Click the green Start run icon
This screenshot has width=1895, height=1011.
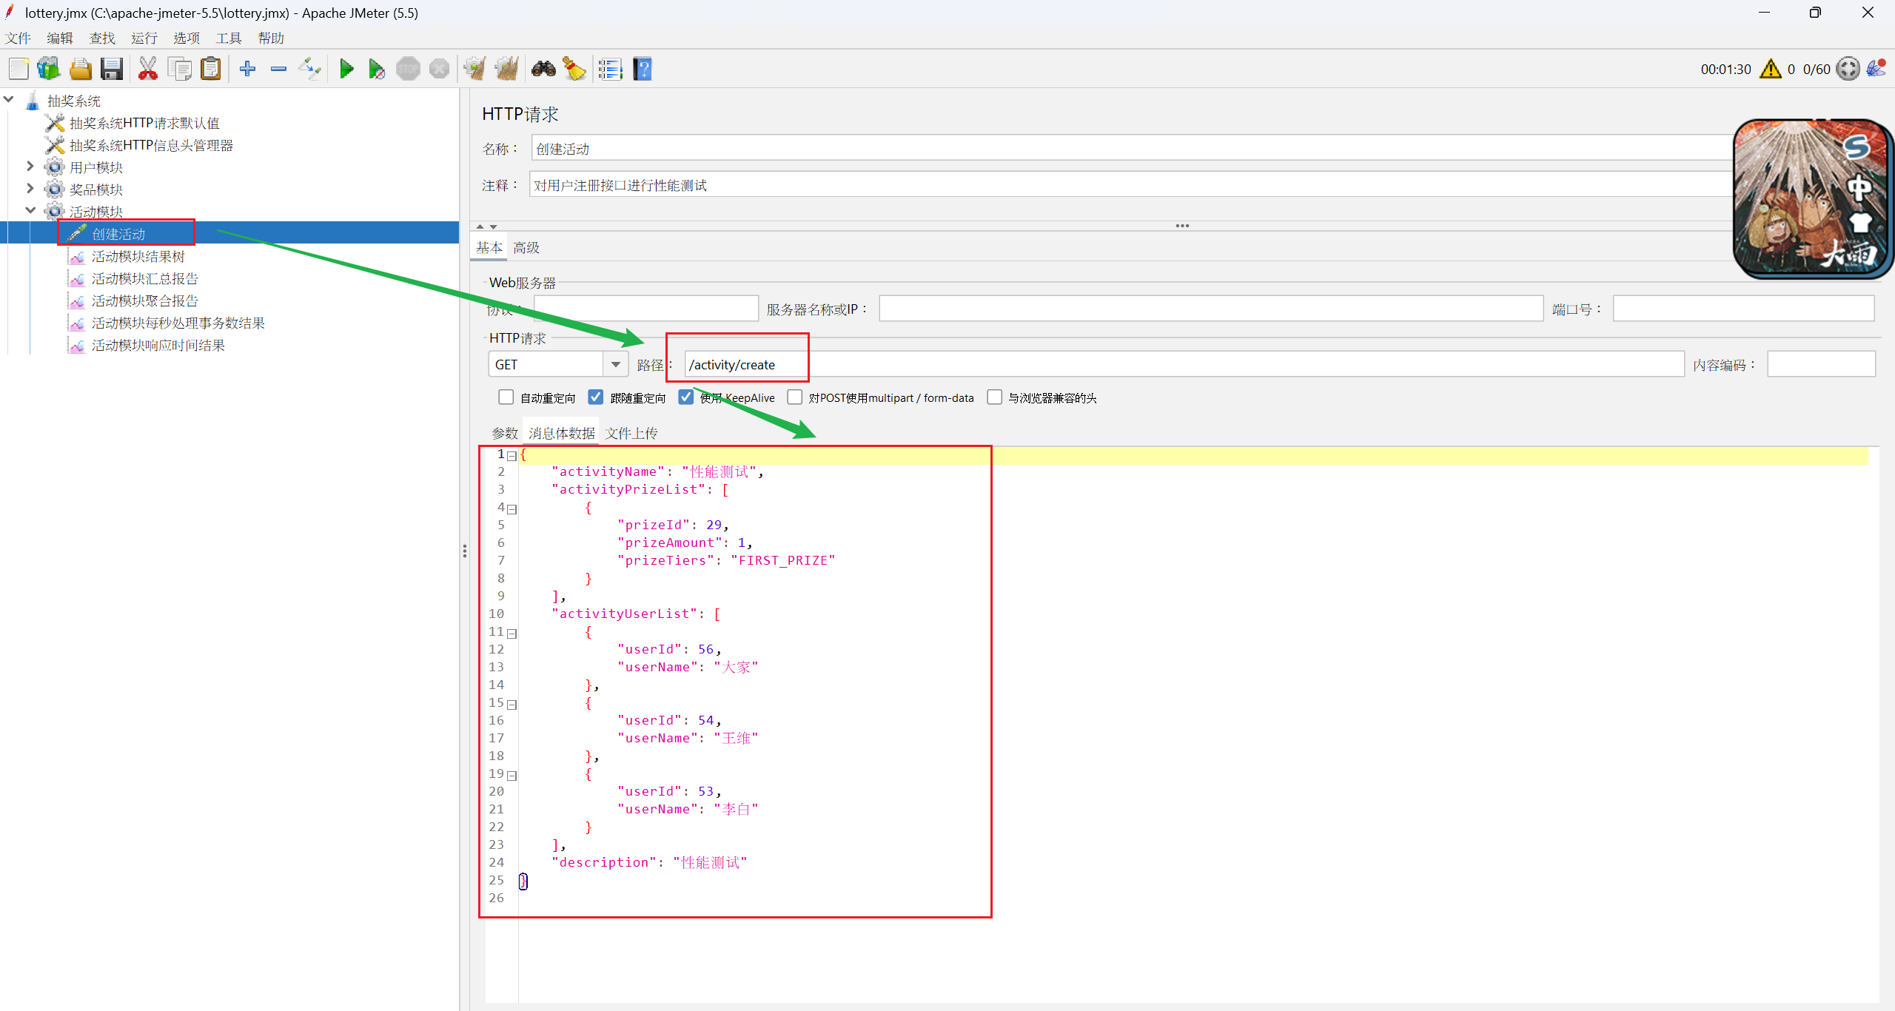346,70
